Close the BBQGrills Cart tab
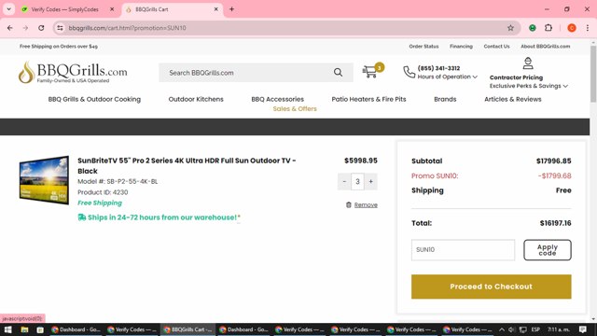The width and height of the screenshot is (597, 336). coord(215,9)
